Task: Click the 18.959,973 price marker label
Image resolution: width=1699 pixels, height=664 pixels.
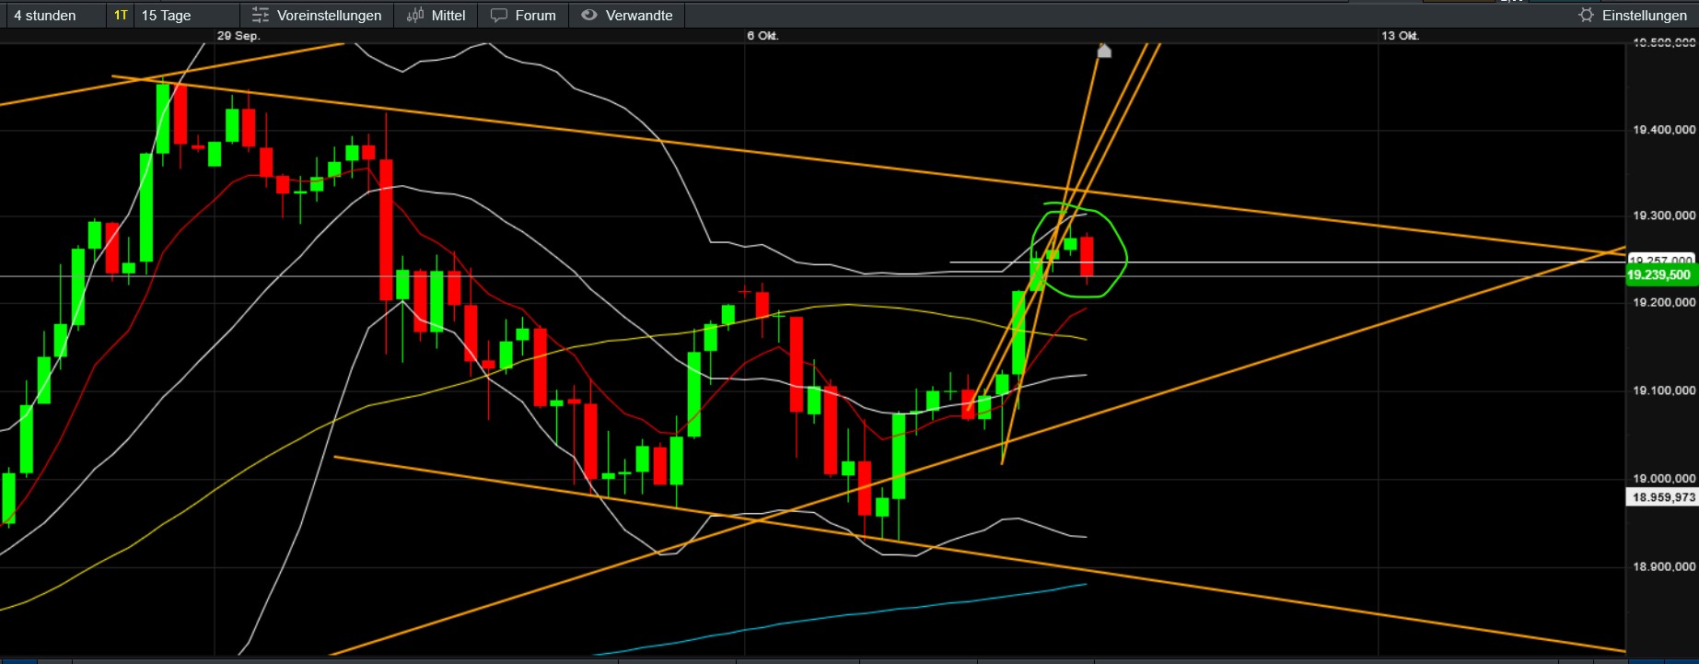Action: tap(1663, 497)
